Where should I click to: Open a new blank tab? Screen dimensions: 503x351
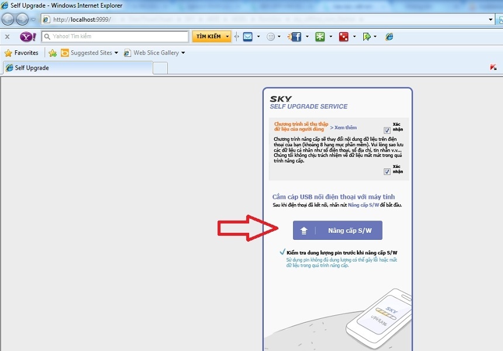[x=160, y=68]
